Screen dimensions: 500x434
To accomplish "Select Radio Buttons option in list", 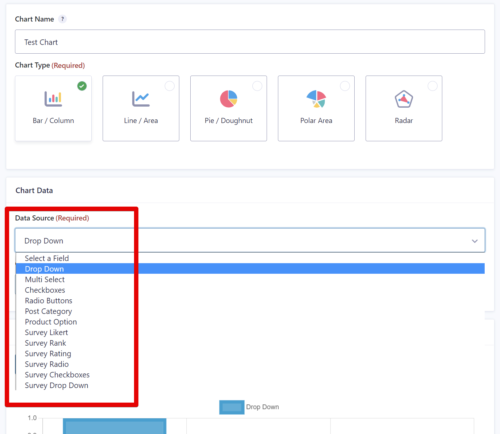I will pos(49,301).
